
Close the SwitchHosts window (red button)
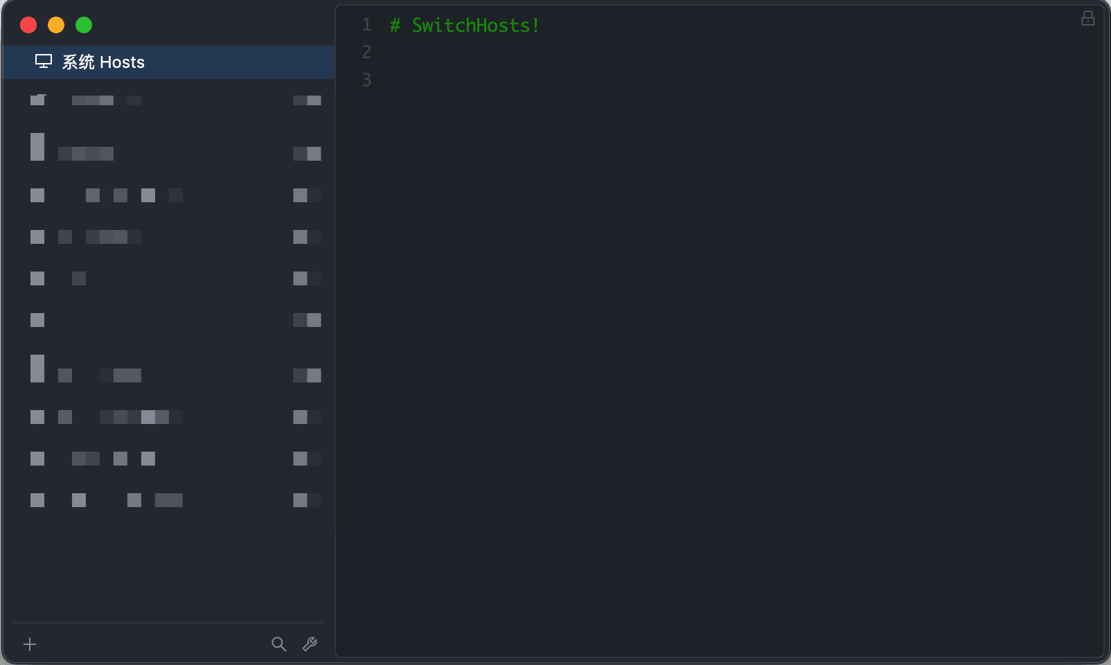[x=28, y=25]
